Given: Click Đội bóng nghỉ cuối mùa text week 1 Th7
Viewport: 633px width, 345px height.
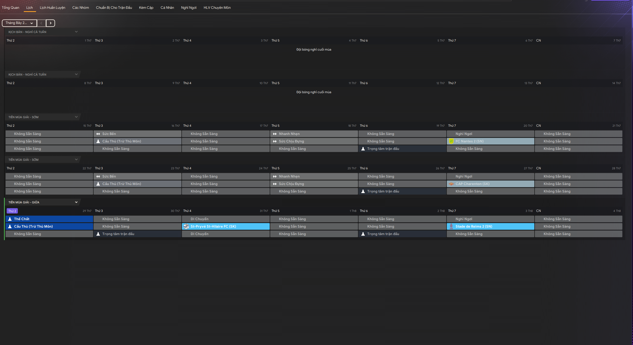Looking at the screenshot, I should point(314,50).
